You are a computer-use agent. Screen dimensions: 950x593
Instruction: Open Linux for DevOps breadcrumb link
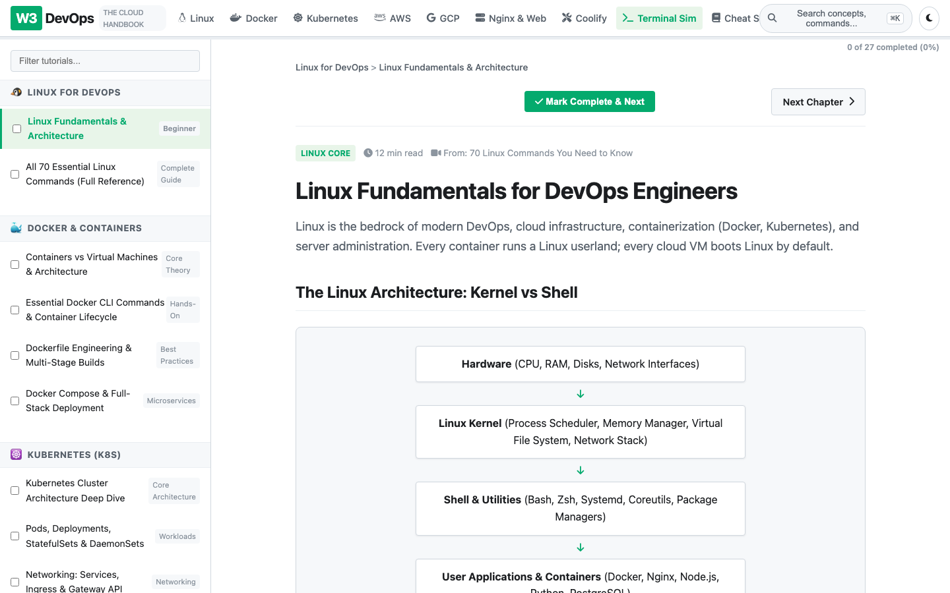(x=332, y=67)
